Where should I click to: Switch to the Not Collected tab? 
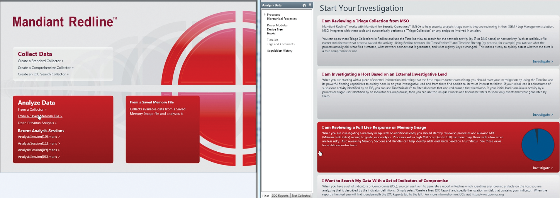[x=301, y=195]
